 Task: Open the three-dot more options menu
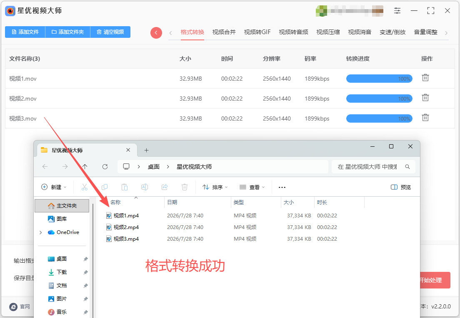(282, 187)
